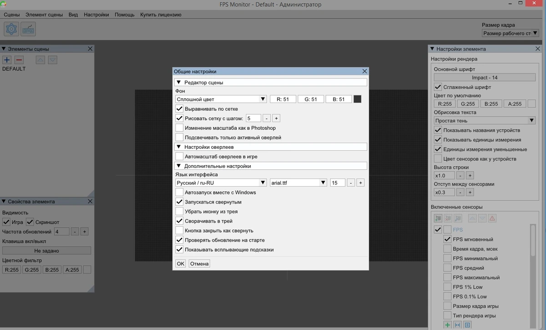Screen dimensions: 546x330
Task: Enable Автомасштаб оверлеев в игре
Action: click(179, 157)
